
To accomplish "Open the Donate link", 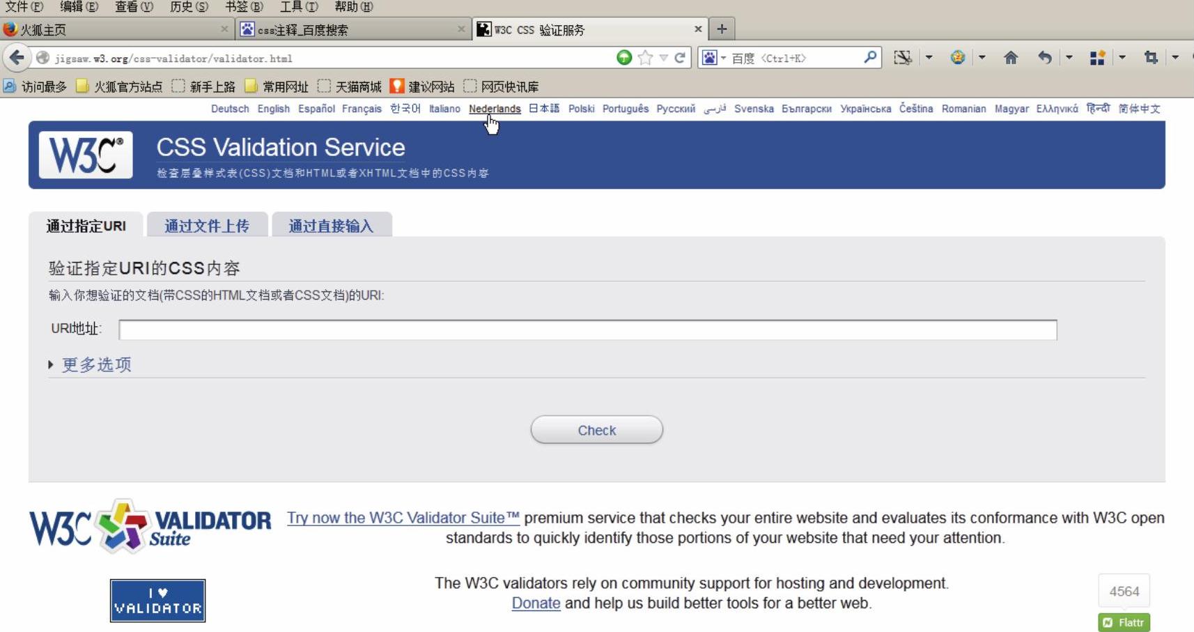I will (x=536, y=603).
